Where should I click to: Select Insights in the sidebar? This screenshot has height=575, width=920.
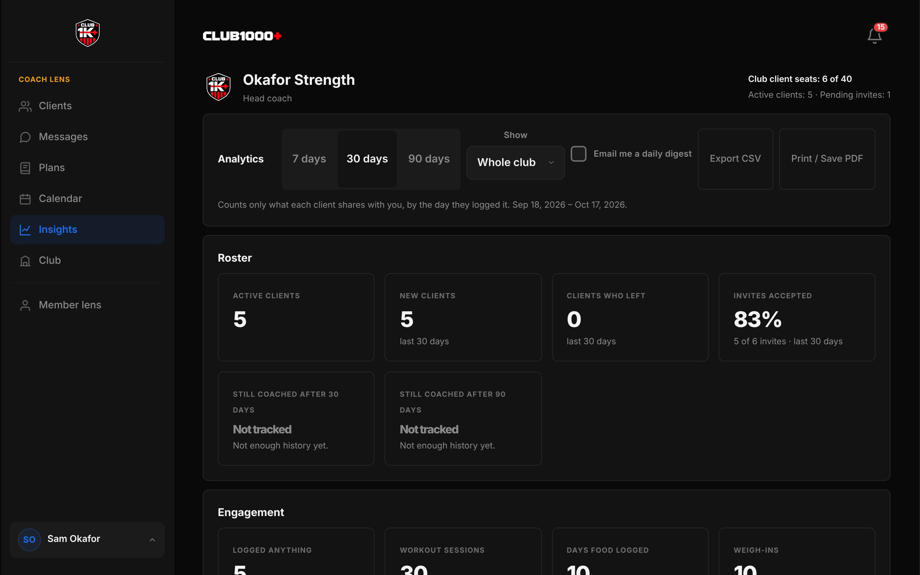pos(87,230)
